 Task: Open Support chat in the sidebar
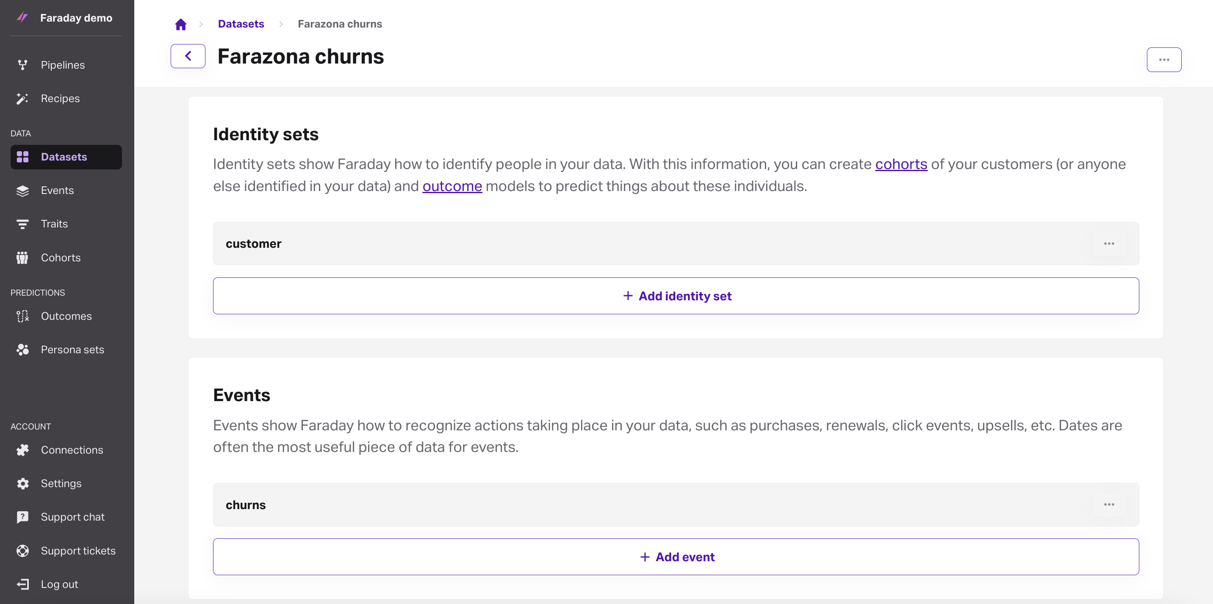coord(66,517)
